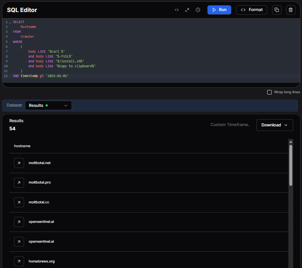Open the moltbotai.cc external link arrow

(x=19, y=202)
